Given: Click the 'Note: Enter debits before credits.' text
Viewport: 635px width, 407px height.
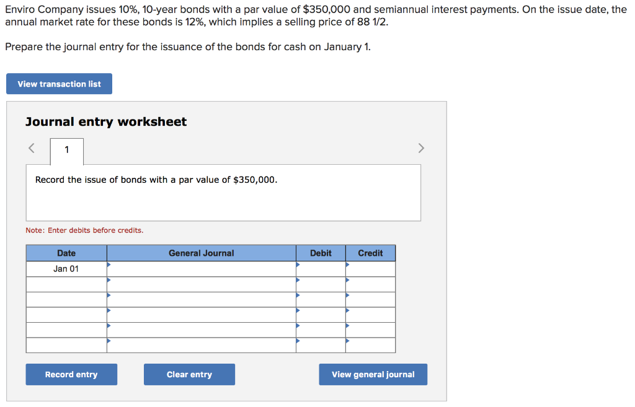Looking at the screenshot, I should (84, 230).
